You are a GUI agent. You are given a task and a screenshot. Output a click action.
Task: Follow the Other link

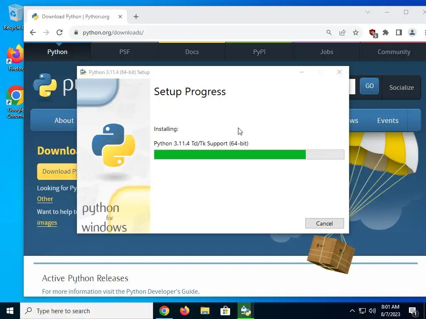click(45, 199)
